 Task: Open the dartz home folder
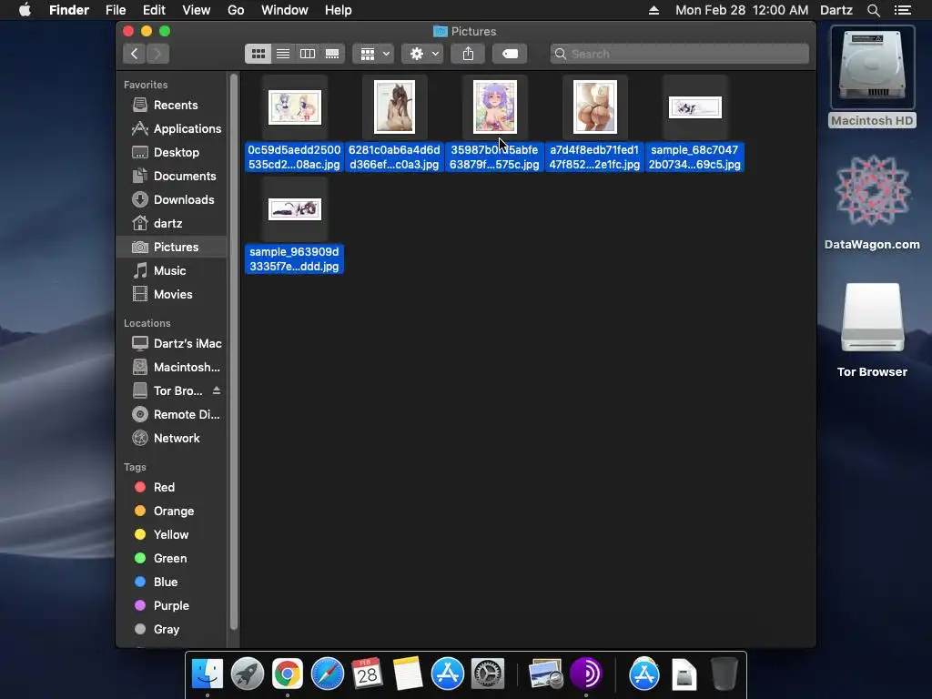coord(172,224)
